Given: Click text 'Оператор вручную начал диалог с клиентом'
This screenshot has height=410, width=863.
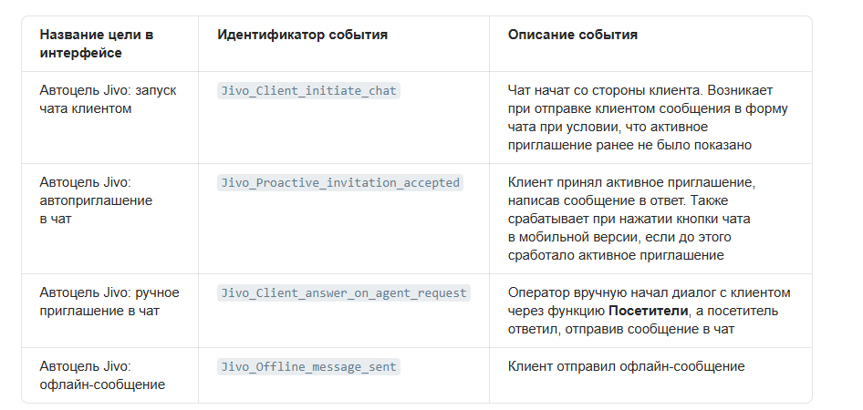Looking at the screenshot, I should tap(649, 293).
